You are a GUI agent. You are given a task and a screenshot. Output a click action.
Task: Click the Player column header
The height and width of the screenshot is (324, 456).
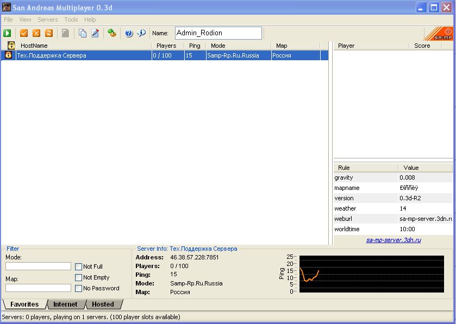[371, 46]
